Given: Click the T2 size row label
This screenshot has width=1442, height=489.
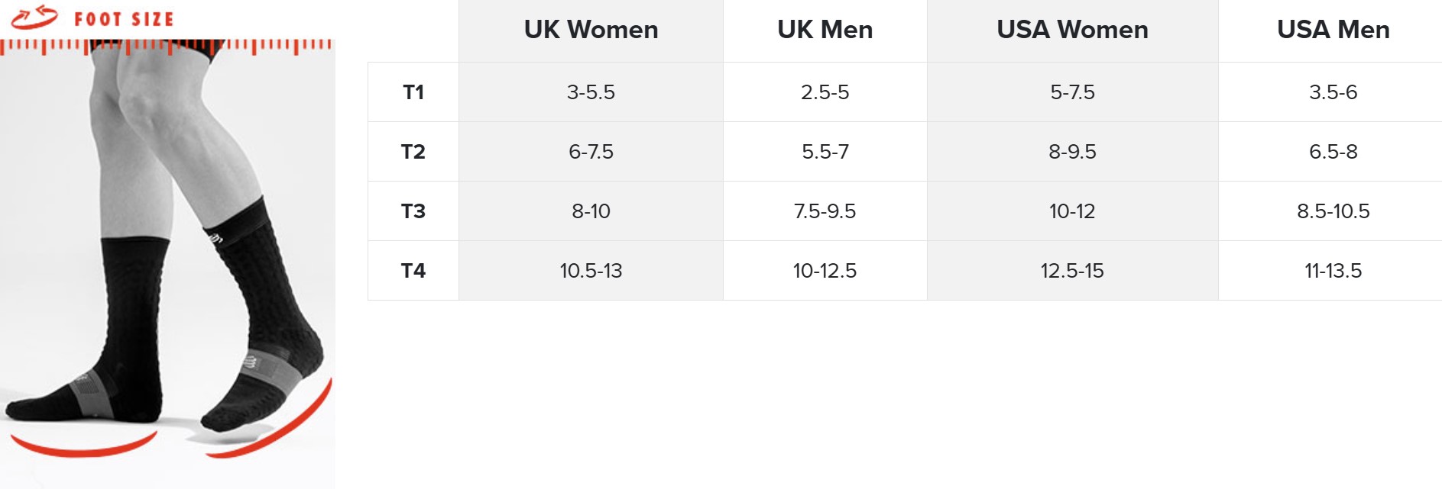Looking at the screenshot, I should pyautogui.click(x=413, y=152).
